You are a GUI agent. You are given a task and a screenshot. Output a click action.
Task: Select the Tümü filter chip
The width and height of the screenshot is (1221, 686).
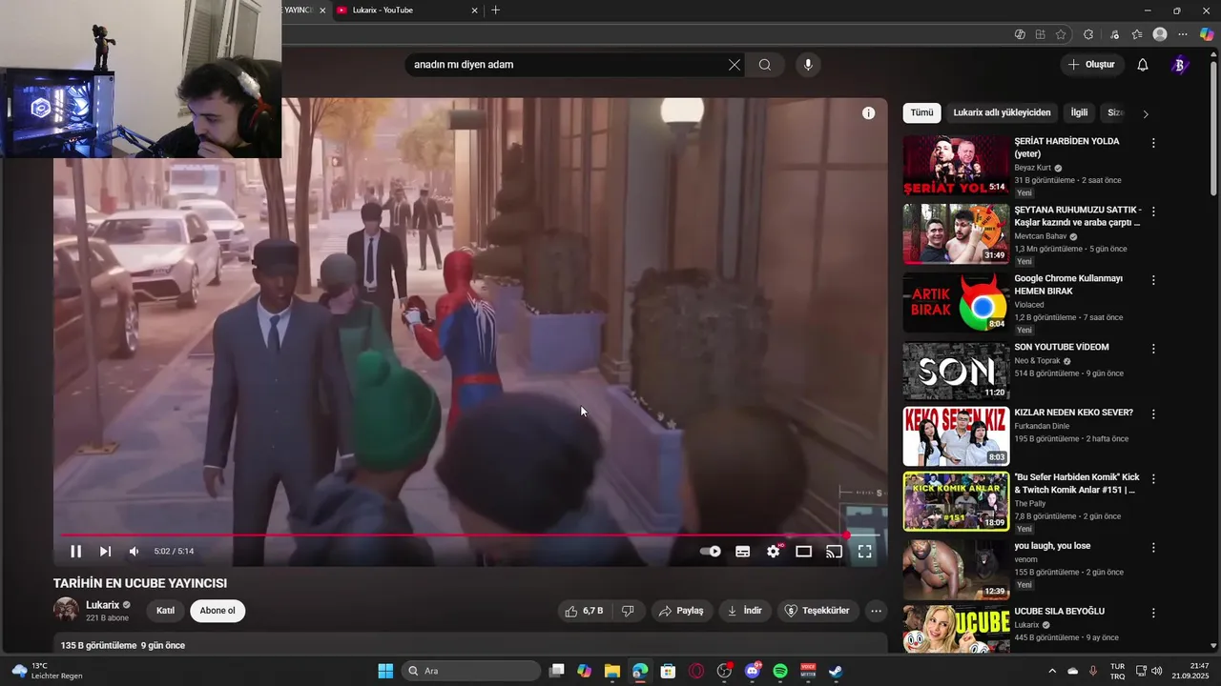921,112
